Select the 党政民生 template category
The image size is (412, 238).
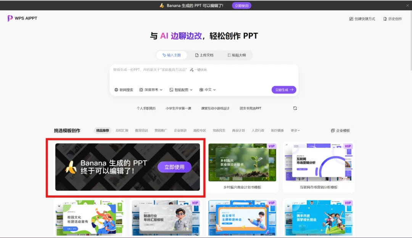coord(219,130)
